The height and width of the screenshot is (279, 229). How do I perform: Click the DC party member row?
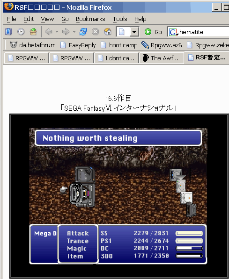click(x=152, y=249)
